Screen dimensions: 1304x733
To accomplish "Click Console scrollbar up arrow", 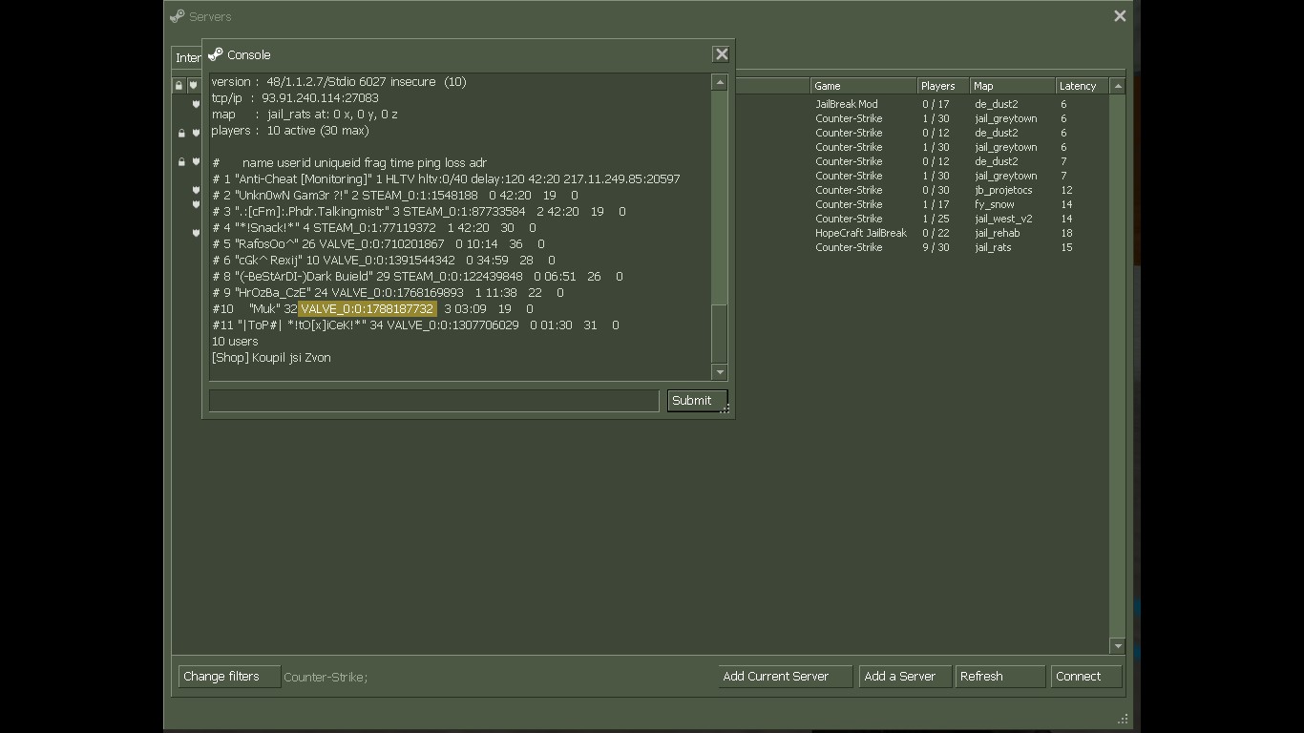I will [x=720, y=83].
